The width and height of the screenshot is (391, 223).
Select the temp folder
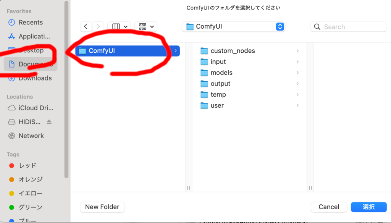tap(249, 95)
